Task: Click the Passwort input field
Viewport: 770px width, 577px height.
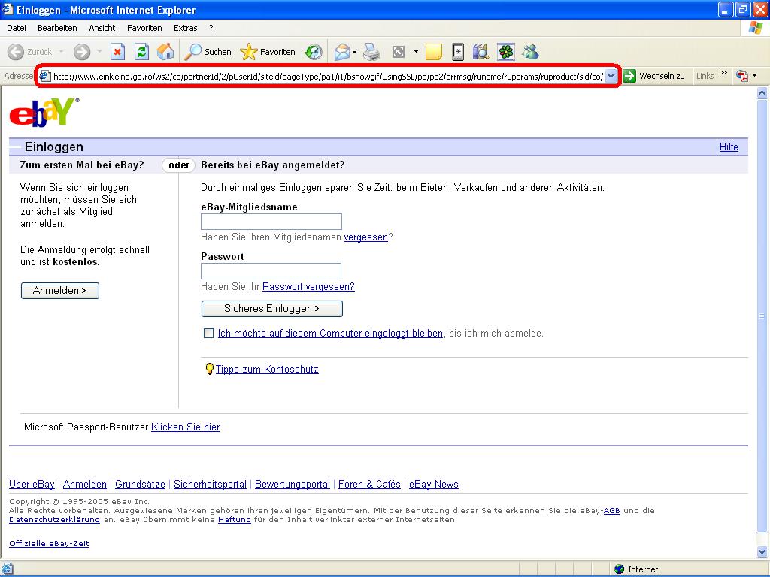Action: [271, 271]
